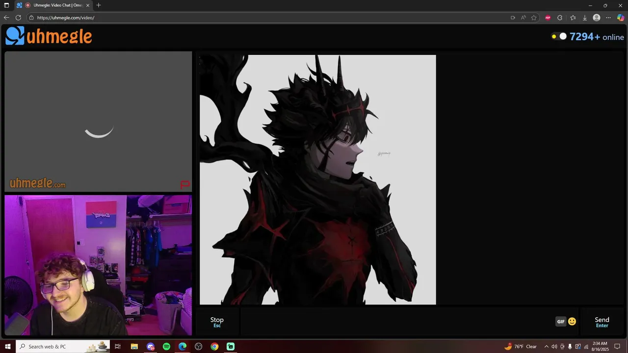Select the Uhmegle: Video Chat tab
628x353 pixels.
53,5
